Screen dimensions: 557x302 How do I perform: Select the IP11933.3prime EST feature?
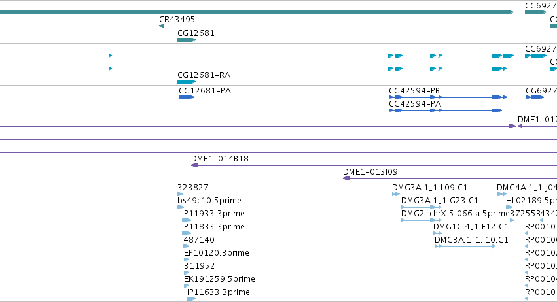(187, 220)
